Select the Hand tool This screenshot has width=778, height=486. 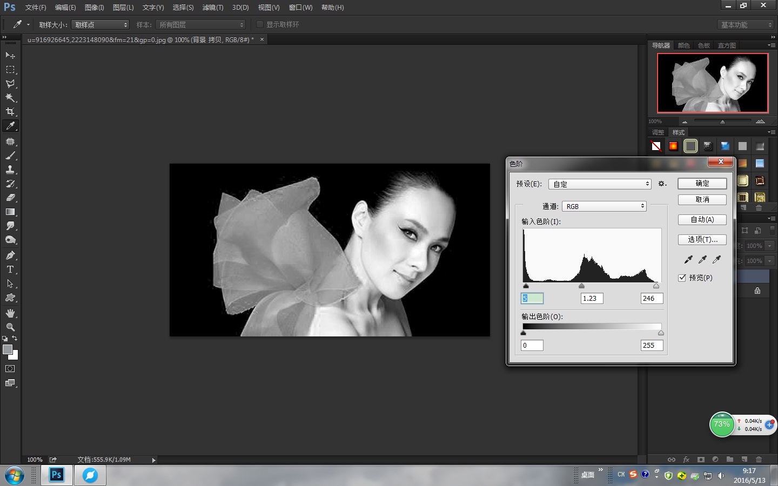(10, 313)
